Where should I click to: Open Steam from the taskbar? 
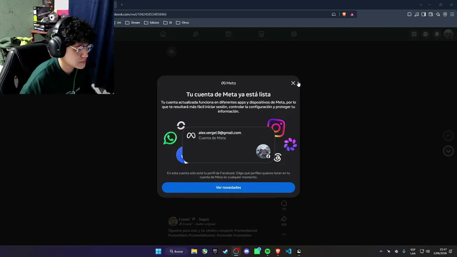225,251
